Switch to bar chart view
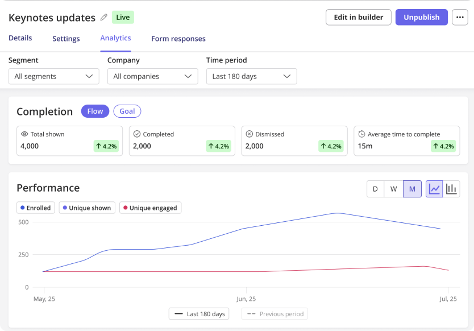Image resolution: width=474 pixels, height=331 pixels. point(451,189)
